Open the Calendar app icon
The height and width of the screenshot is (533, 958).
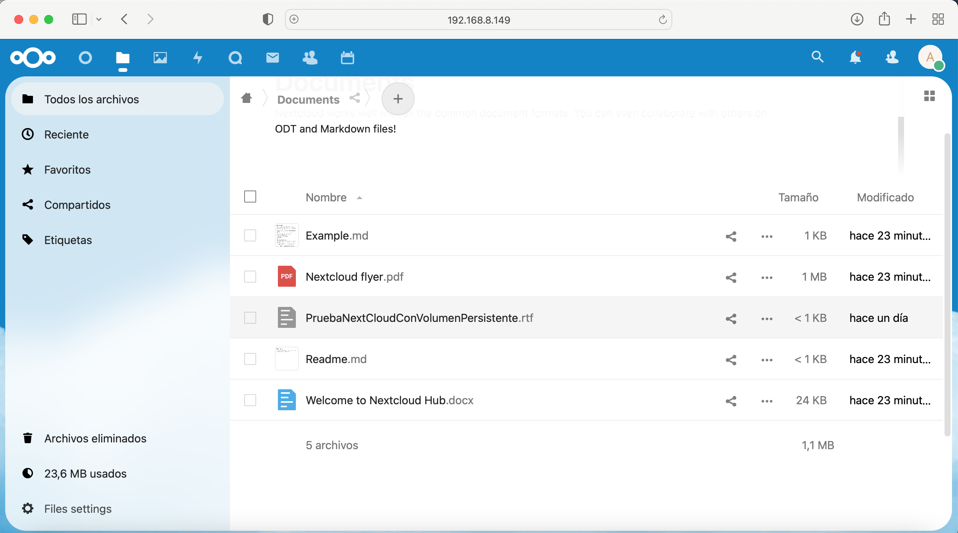[x=348, y=58]
